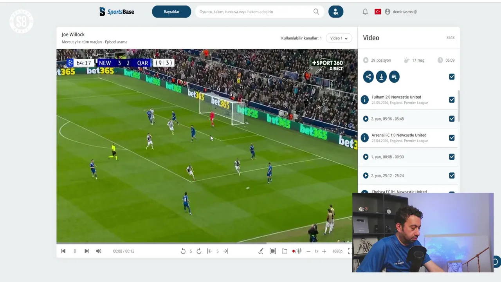Open the demirtasmst@ account menu
Image resolution: width=501 pixels, height=282 pixels.
(401, 12)
